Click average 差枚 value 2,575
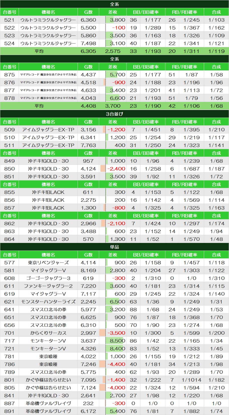 point(113,51)
